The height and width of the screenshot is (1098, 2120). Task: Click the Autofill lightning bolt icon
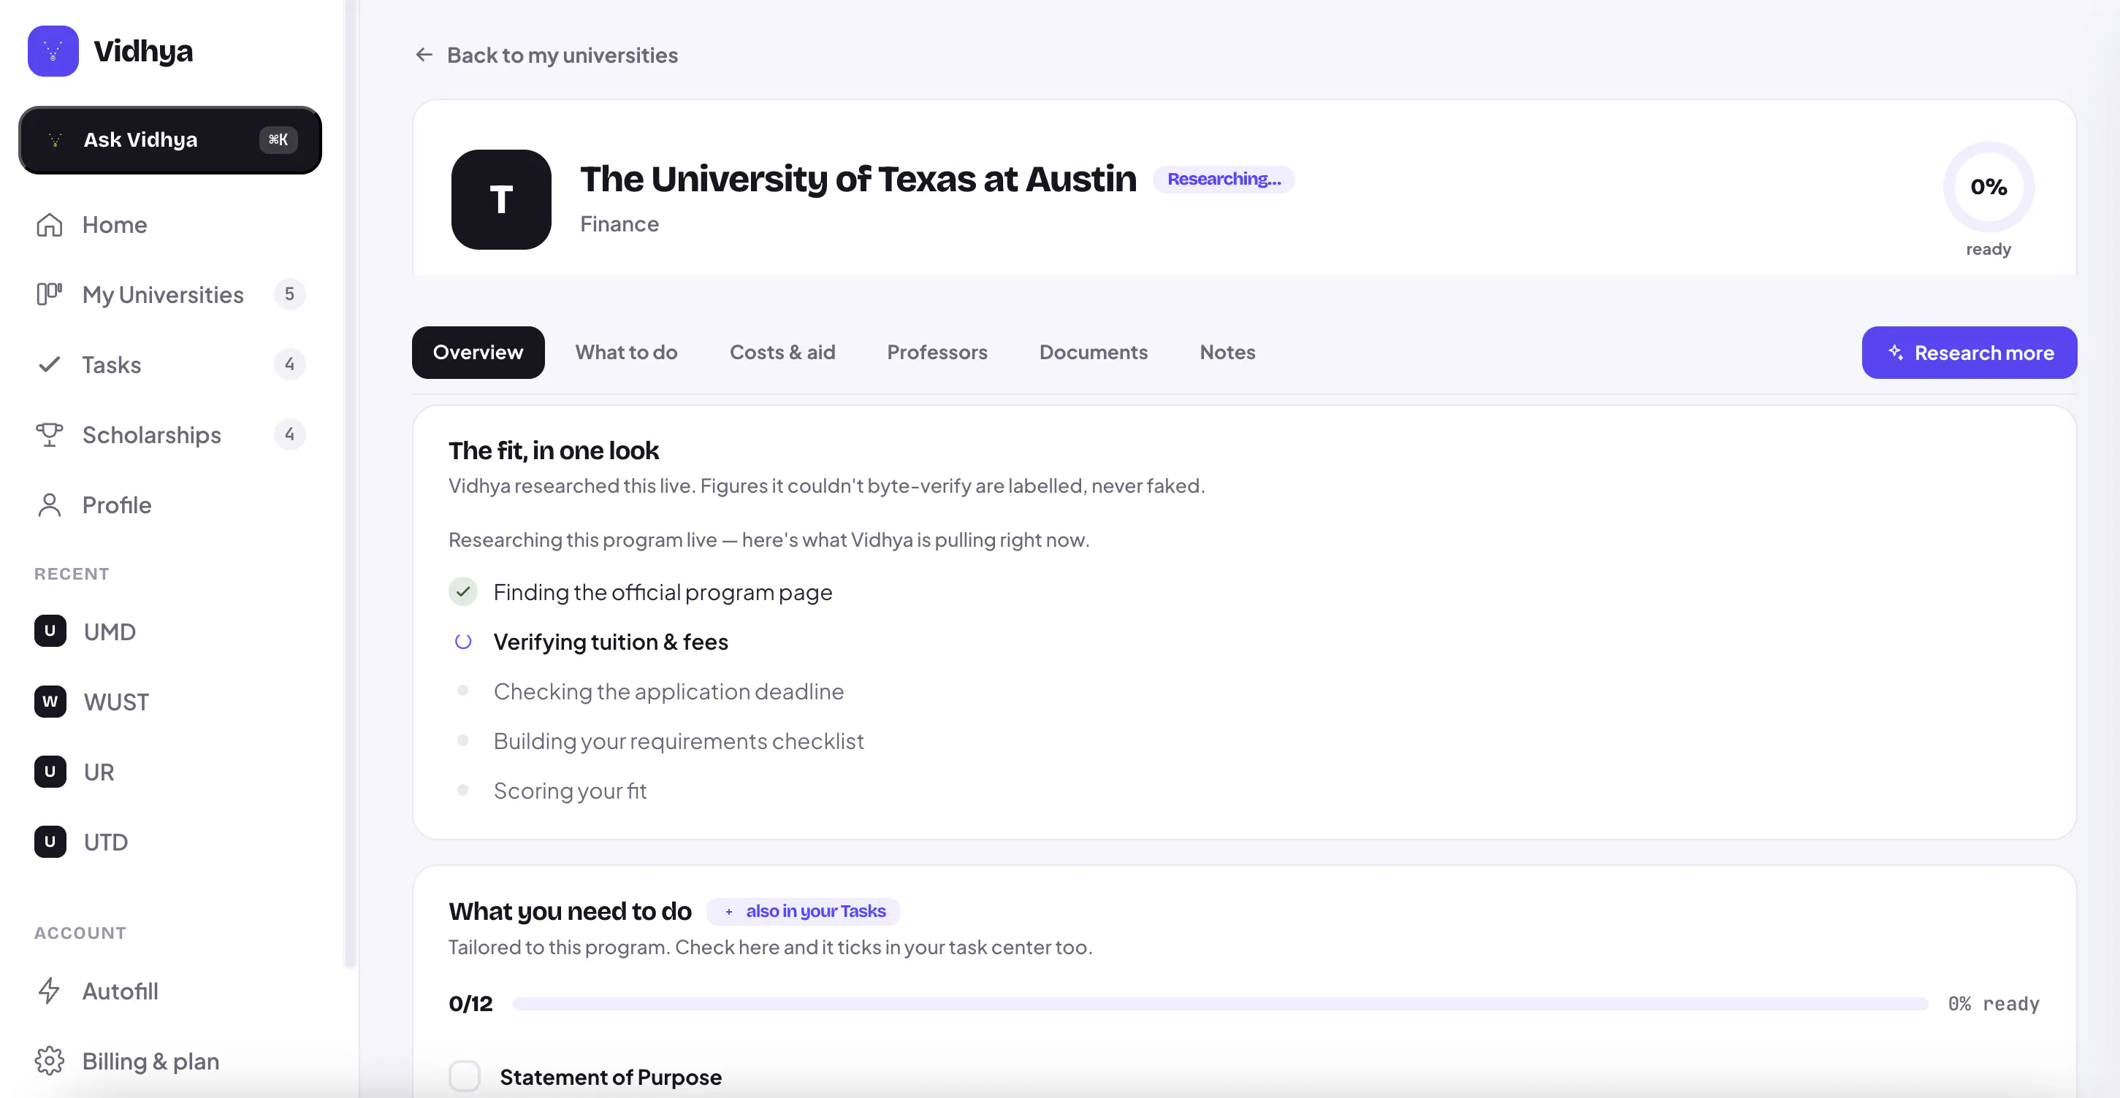[50, 991]
